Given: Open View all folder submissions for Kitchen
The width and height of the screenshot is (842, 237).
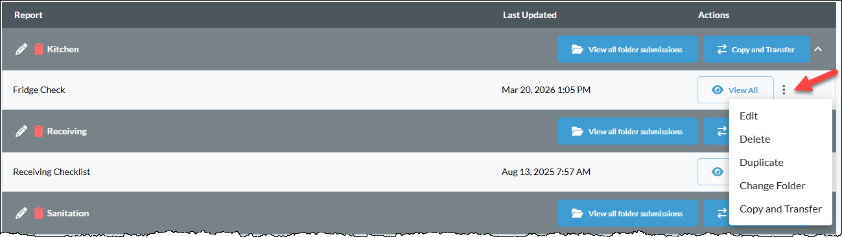Looking at the screenshot, I should 627,49.
